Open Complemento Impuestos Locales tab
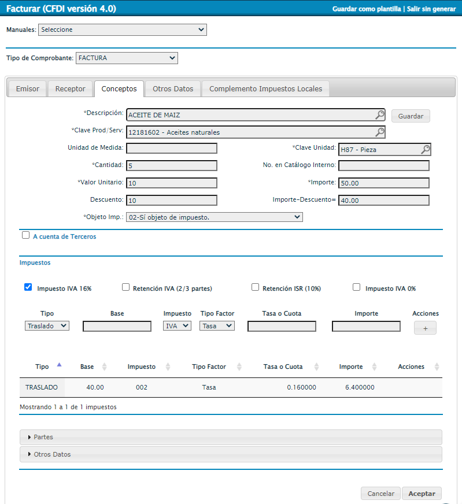Image resolution: width=462 pixels, height=504 pixels. [x=265, y=88]
